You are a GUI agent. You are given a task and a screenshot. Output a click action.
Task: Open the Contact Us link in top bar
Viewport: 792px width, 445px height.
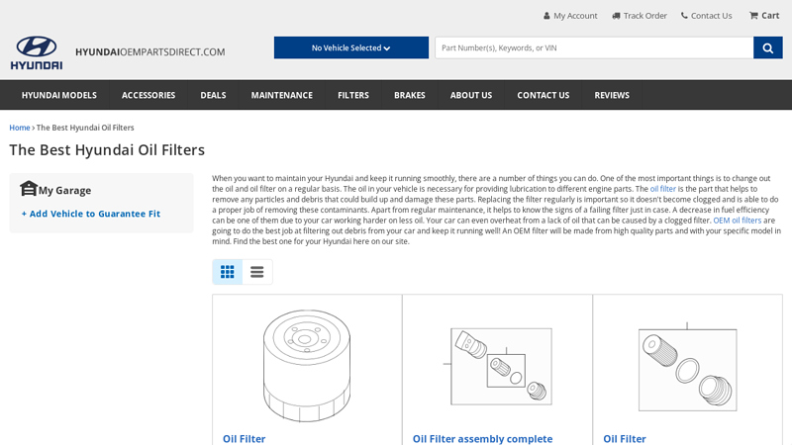pos(711,16)
